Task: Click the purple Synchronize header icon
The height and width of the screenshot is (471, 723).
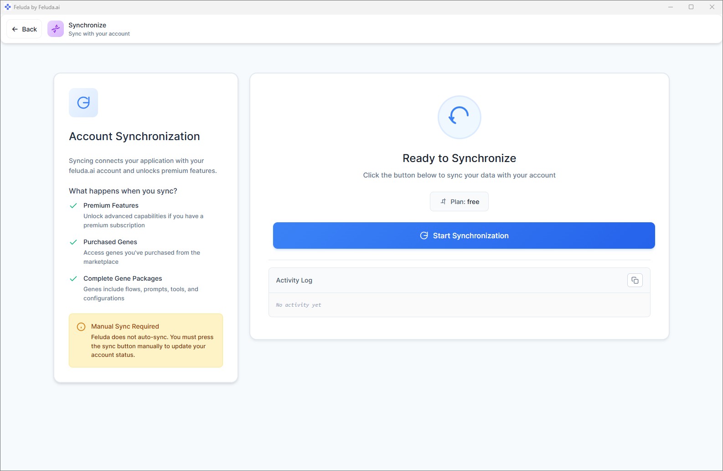Action: tap(56, 29)
